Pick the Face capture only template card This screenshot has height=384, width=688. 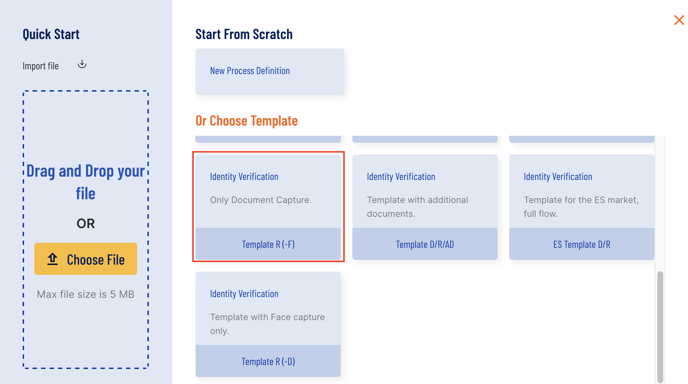coord(268,324)
